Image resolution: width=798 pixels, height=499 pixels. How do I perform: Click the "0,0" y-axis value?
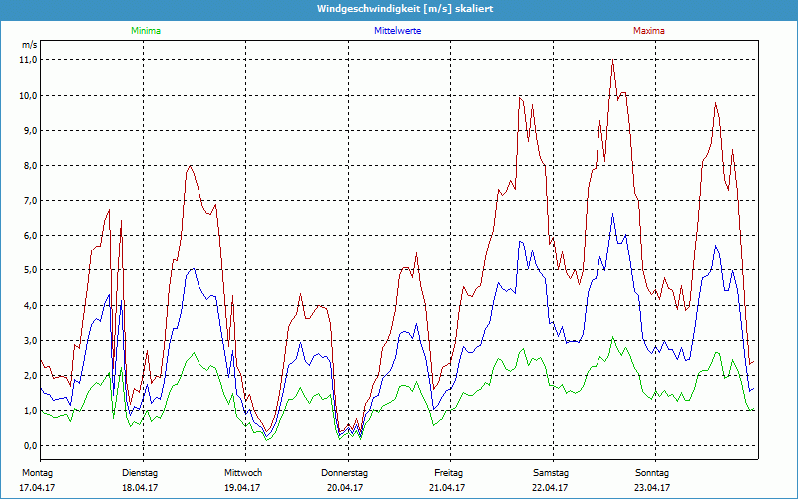pyautogui.click(x=31, y=445)
